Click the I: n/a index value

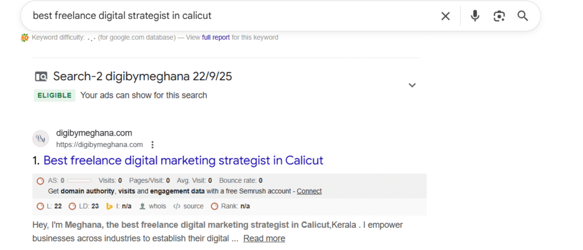pos(124,206)
